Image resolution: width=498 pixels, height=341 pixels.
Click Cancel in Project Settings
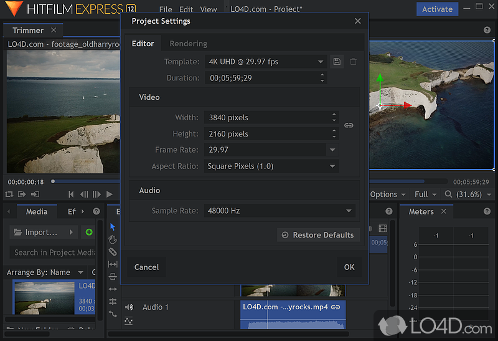tap(146, 267)
